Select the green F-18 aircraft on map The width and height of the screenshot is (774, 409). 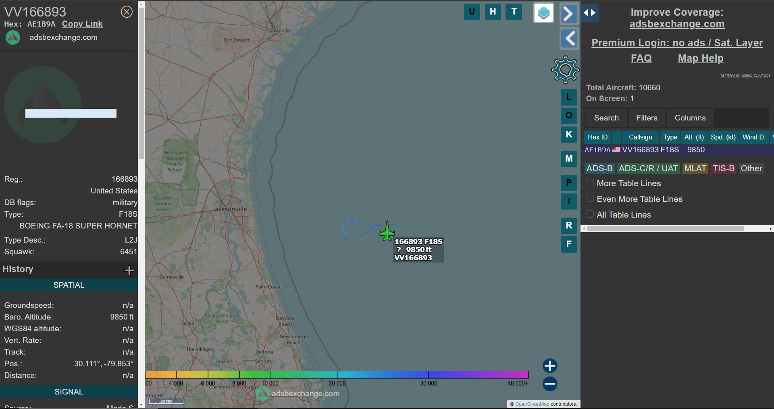pos(387,231)
